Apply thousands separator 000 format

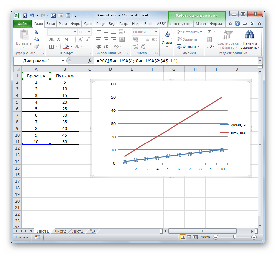[x=155, y=39]
